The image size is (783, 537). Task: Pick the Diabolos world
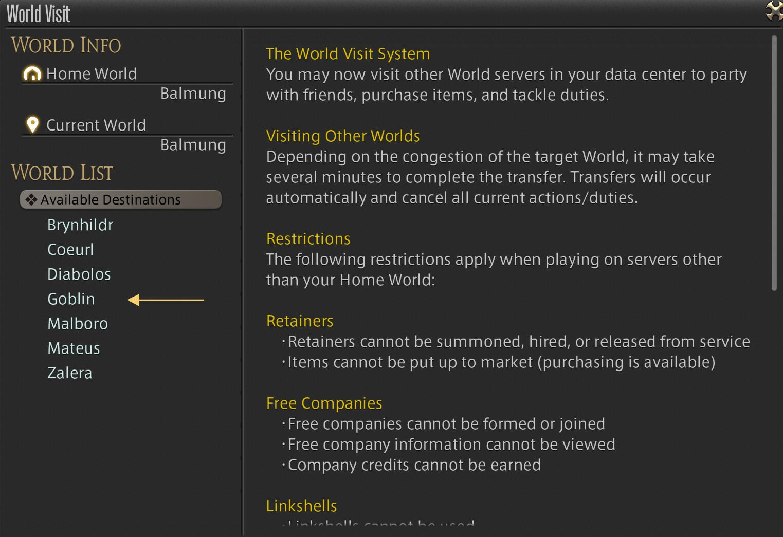tap(79, 274)
